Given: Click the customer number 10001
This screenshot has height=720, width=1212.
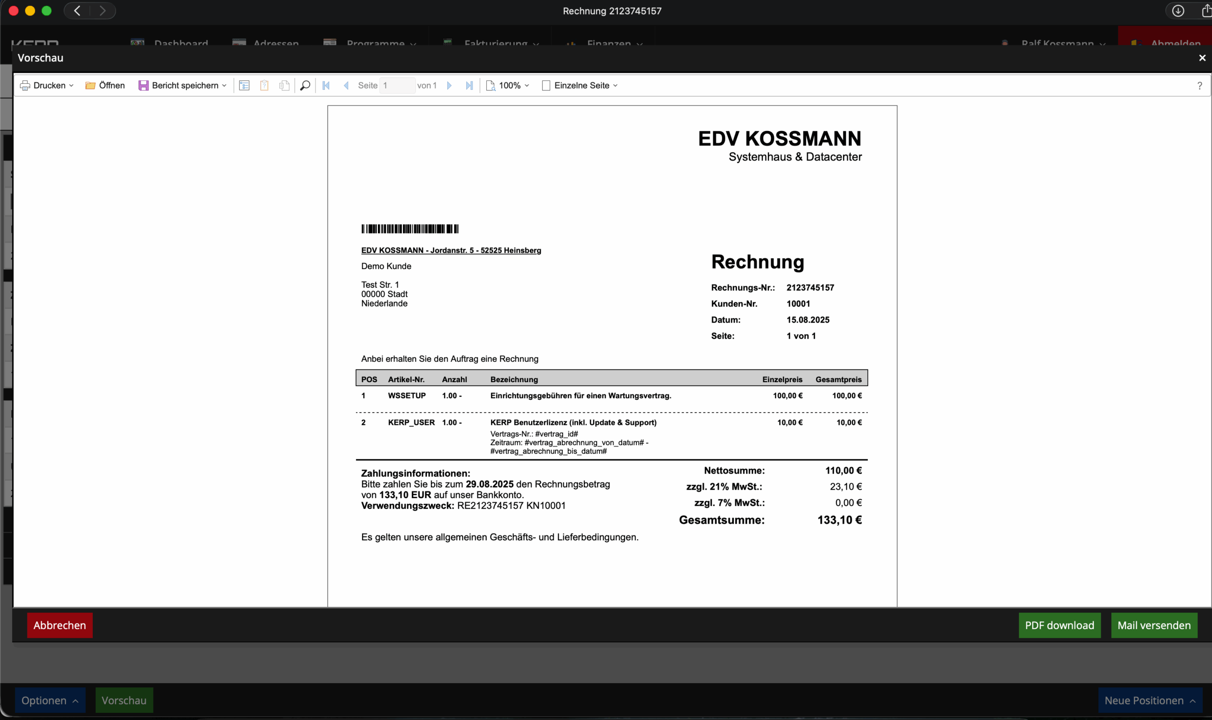Looking at the screenshot, I should click(798, 304).
